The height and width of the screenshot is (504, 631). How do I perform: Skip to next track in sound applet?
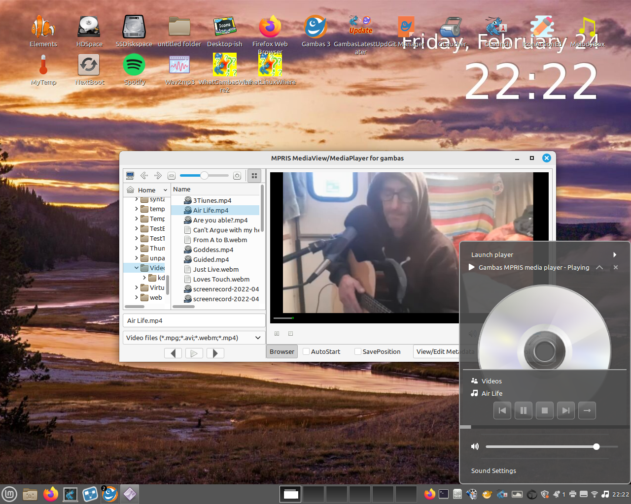click(x=566, y=410)
